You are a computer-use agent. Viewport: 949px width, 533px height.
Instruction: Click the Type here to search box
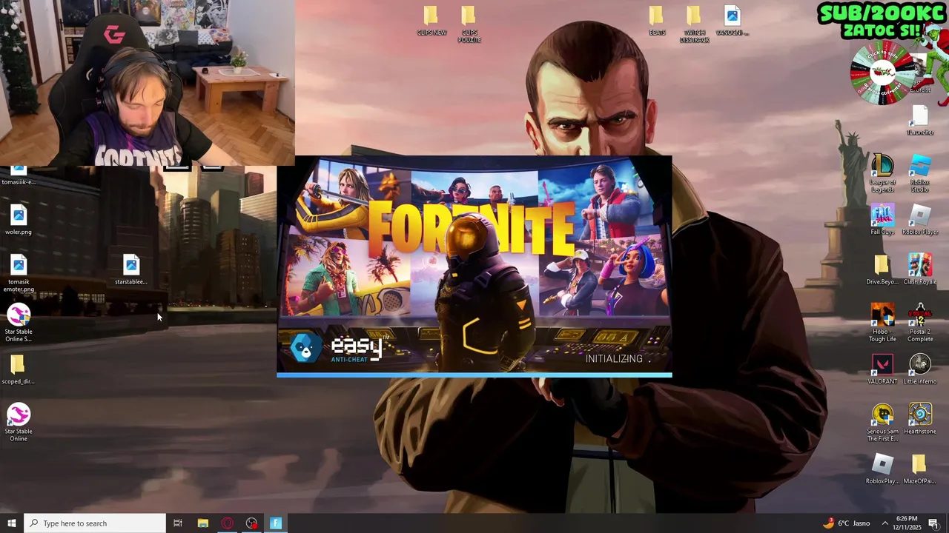95,523
